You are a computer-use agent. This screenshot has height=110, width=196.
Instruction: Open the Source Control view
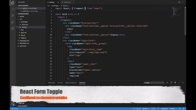[13, 16]
